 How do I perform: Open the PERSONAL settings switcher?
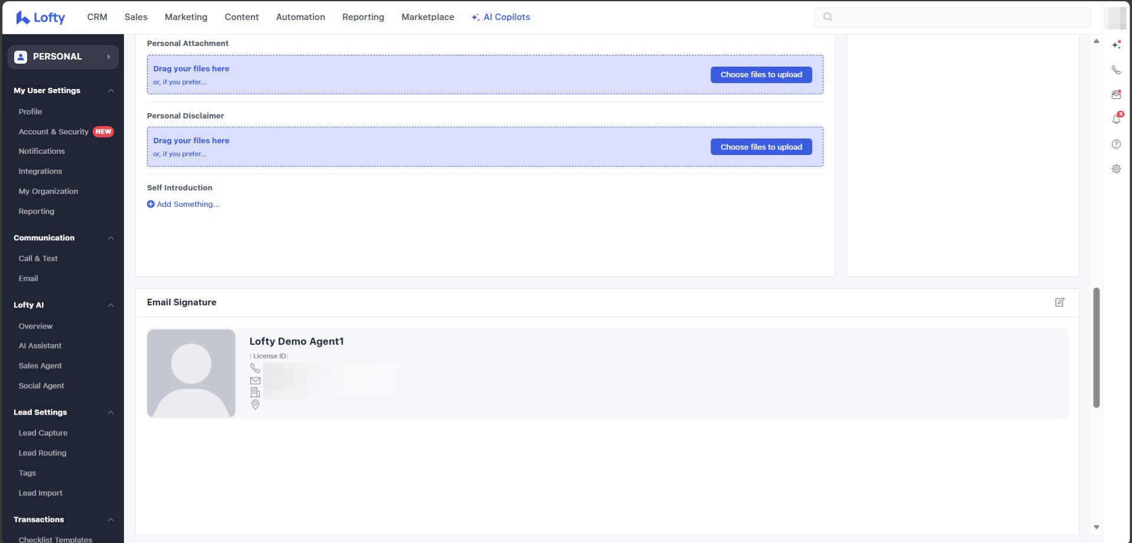[63, 57]
